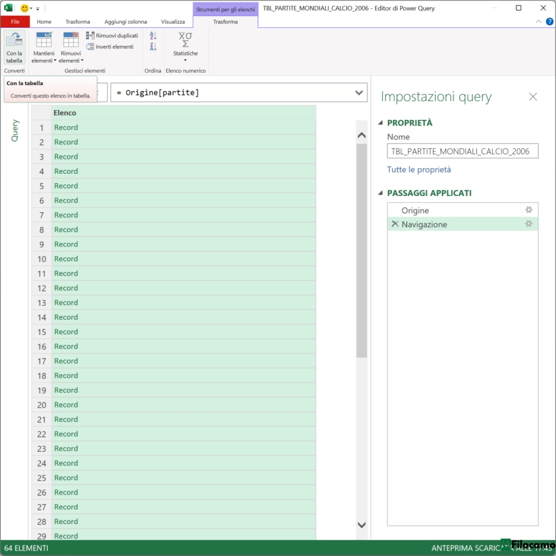Select row number 3
Screen dimensions: 556x556
41,157
